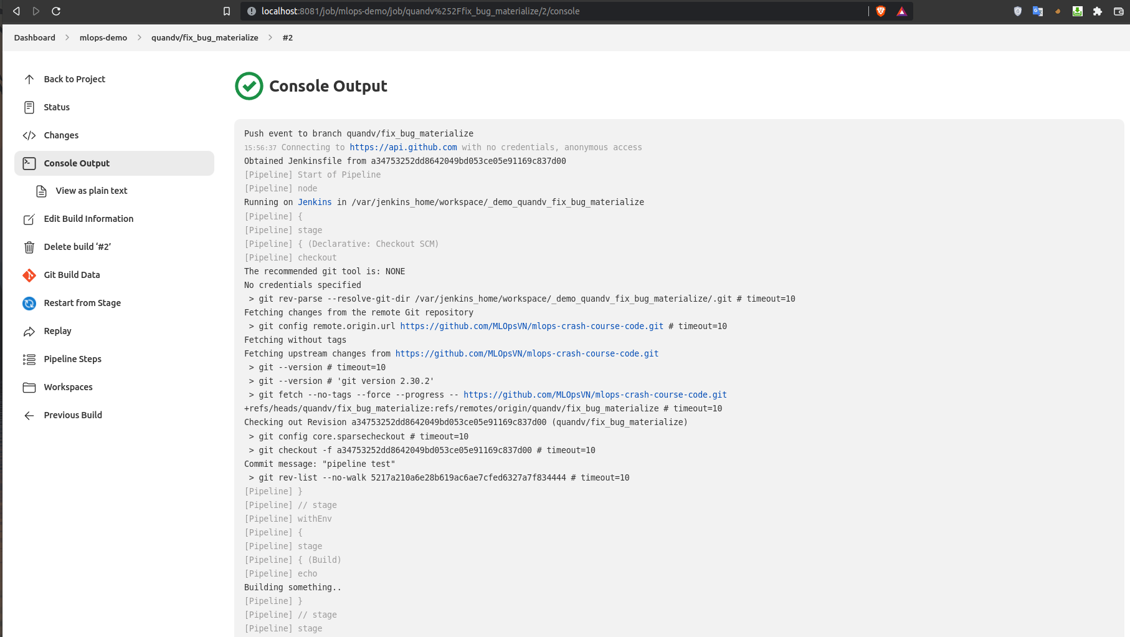This screenshot has height=637, width=1130.
Task: Expand chevron after Dashboard breadcrumb
Action: (67, 37)
